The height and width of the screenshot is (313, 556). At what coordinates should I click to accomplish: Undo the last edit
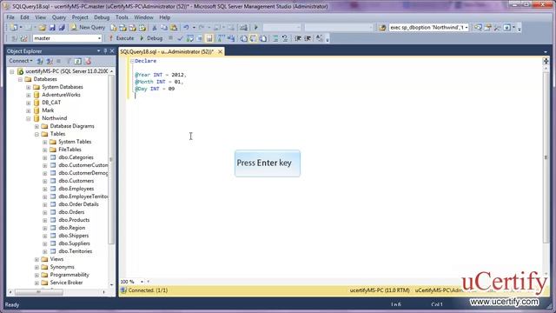(x=186, y=28)
